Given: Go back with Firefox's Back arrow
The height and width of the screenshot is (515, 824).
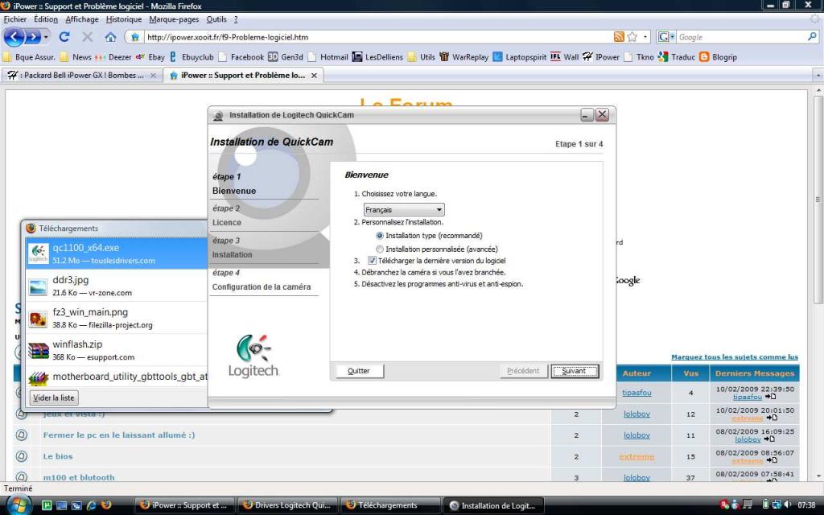Looking at the screenshot, I should 14,37.
